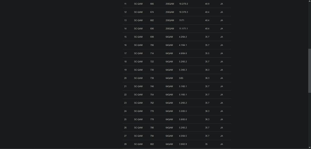Click the 40.9 SNR value
The width and height of the screenshot is (311, 149).
207,4
